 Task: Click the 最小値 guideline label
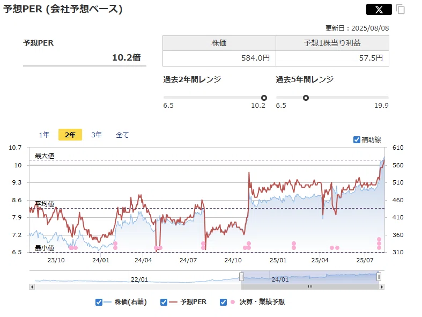(45, 248)
